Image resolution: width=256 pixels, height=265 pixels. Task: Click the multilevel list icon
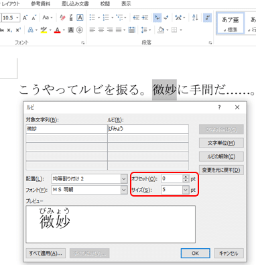[119, 17]
